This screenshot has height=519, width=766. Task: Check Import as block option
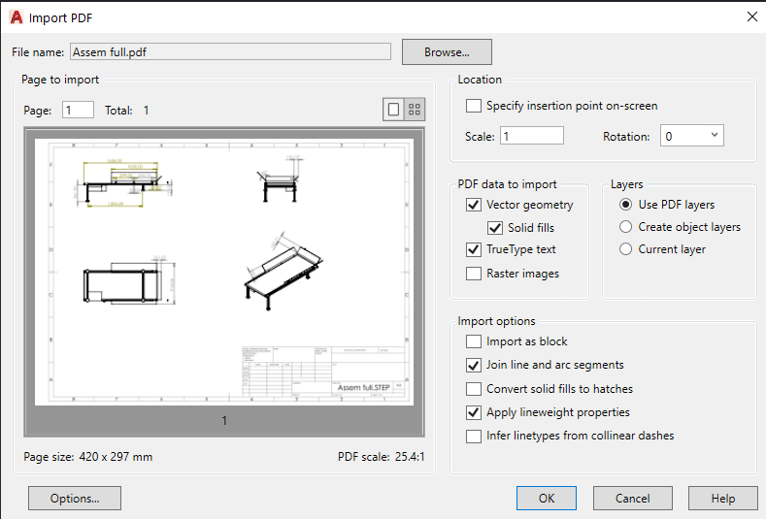coord(474,341)
